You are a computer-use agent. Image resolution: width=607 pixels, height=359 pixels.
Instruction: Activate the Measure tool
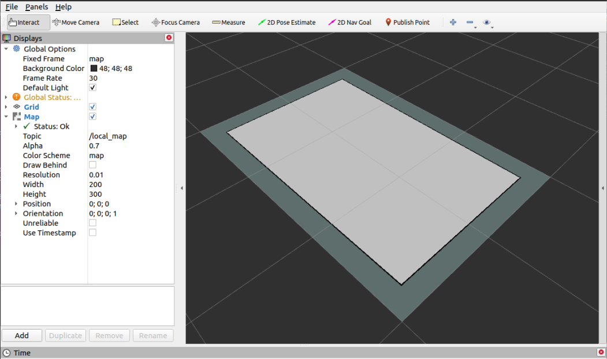tap(229, 22)
